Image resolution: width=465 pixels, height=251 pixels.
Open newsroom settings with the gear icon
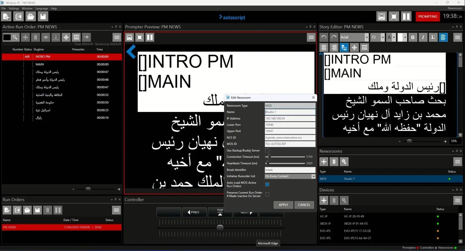pos(344,162)
